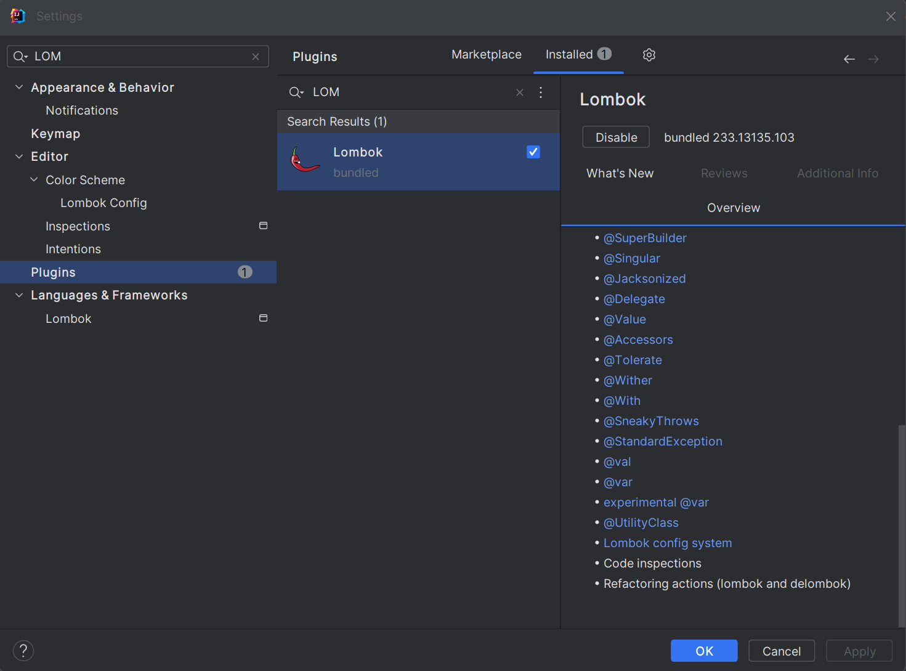Close the Settings dialog window
Viewport: 906px width, 671px height.
point(891,17)
